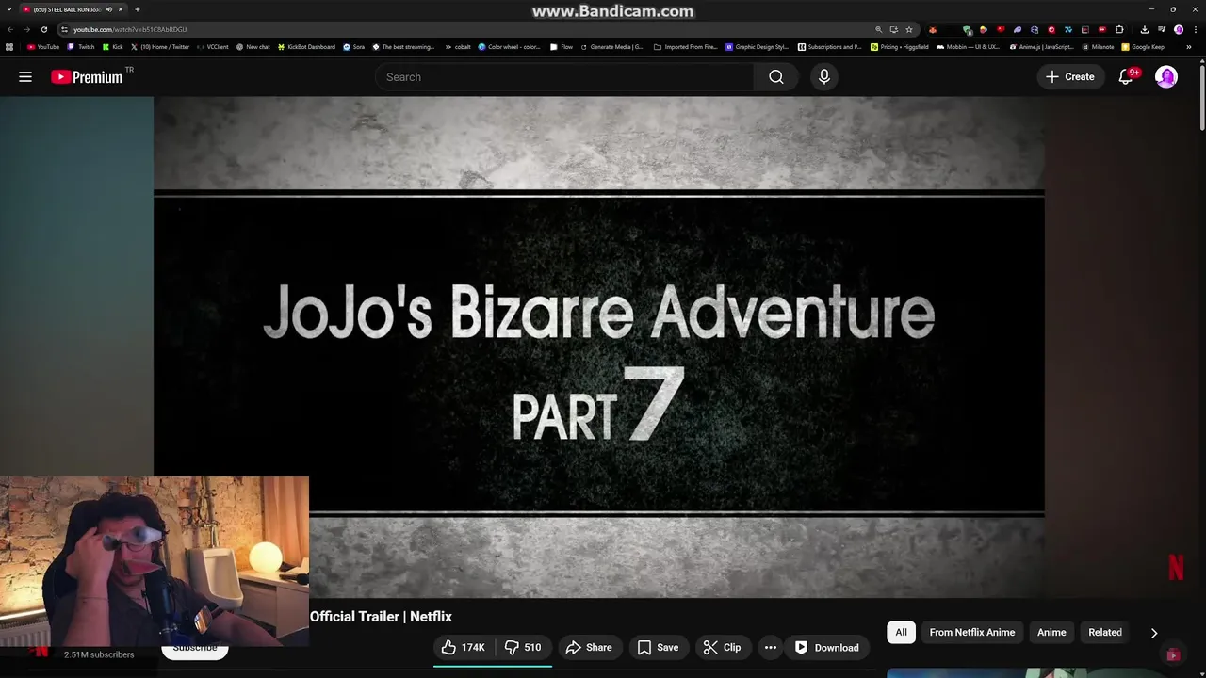
Task: Open the Chrome three-dot menu
Action: 1196,29
